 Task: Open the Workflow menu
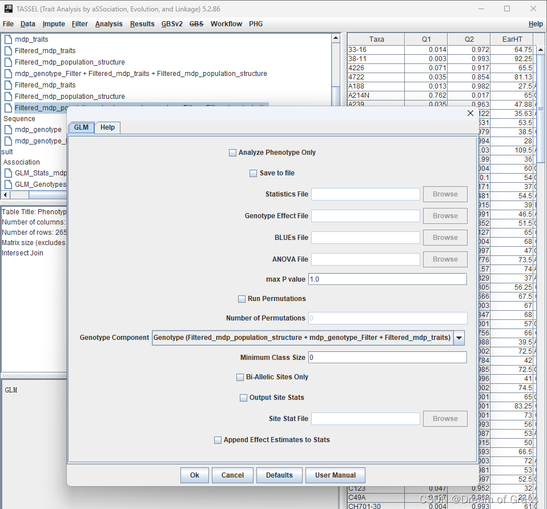point(227,24)
